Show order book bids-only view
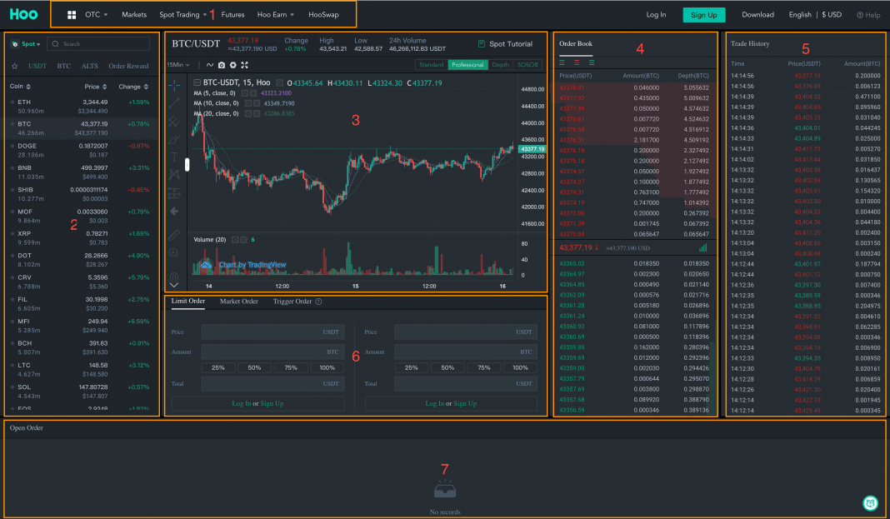890x519 pixels. click(x=592, y=63)
